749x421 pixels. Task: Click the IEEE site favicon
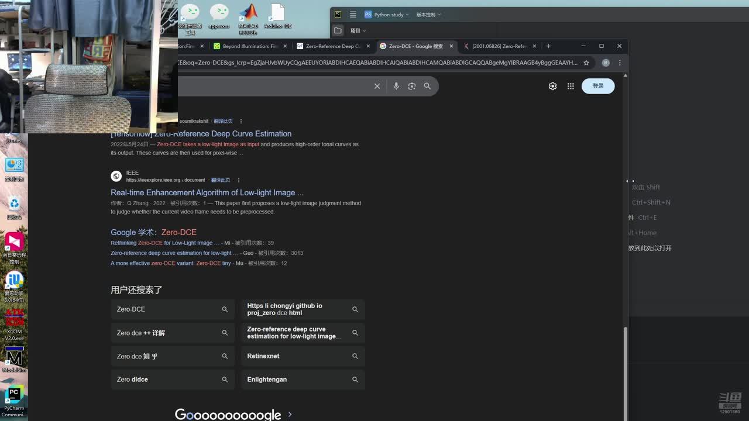click(x=116, y=176)
